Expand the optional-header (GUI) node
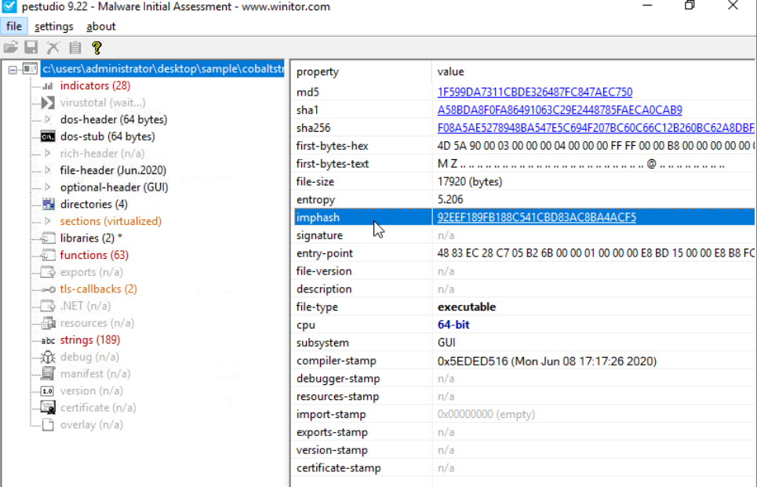This screenshot has height=487, width=757. (x=48, y=187)
